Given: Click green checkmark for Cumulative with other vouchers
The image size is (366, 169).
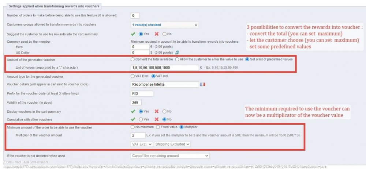Looking at the screenshot, I should [x=133, y=119].
